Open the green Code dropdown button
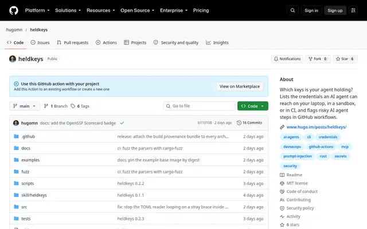This screenshot has height=229, width=367. point(253,106)
